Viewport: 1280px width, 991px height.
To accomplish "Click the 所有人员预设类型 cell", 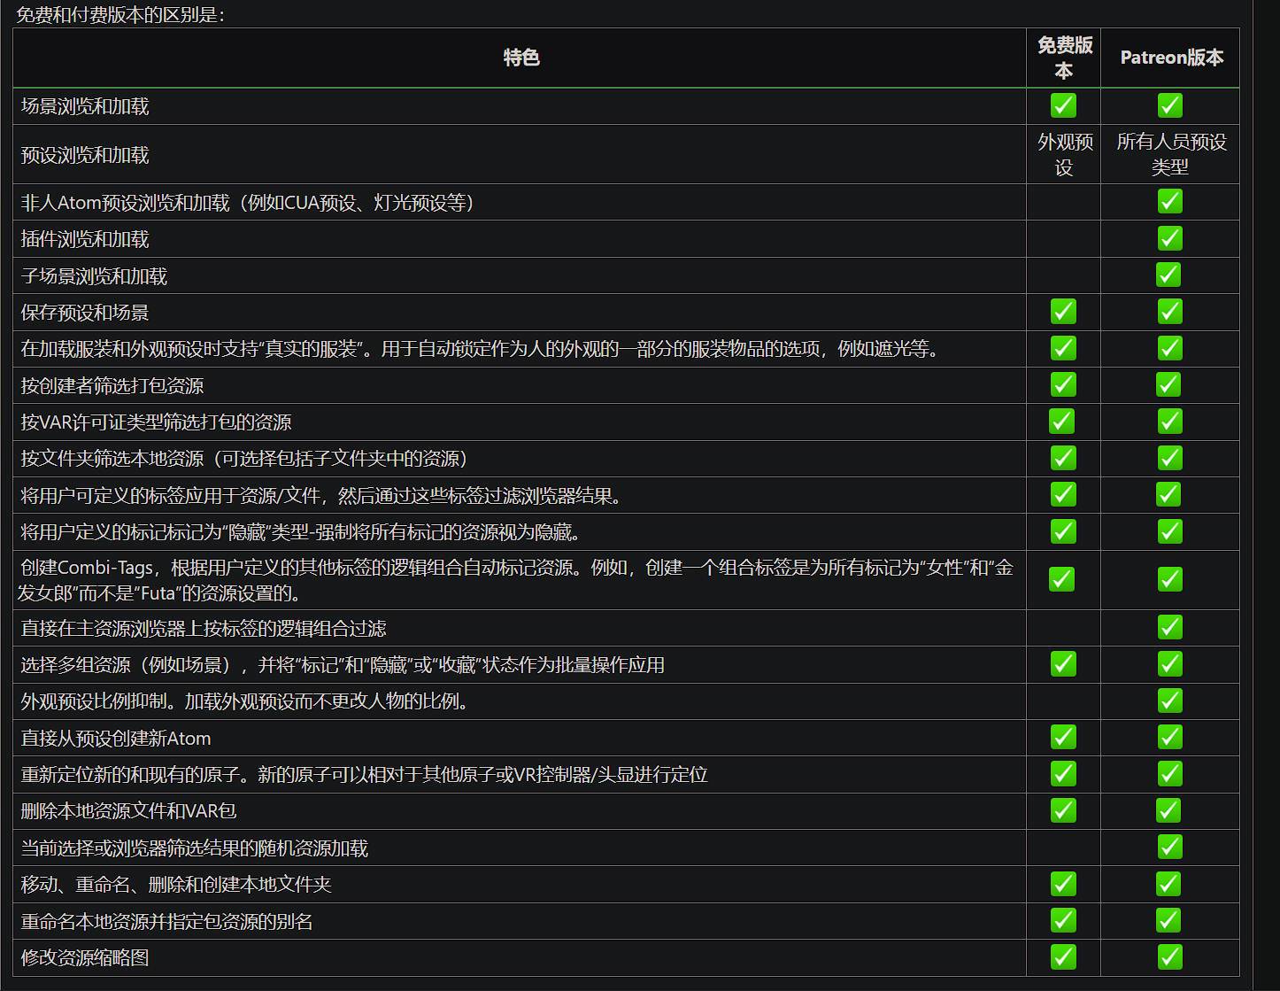I will point(1170,154).
